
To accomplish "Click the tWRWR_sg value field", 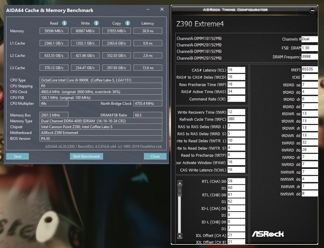I will [310, 172].
